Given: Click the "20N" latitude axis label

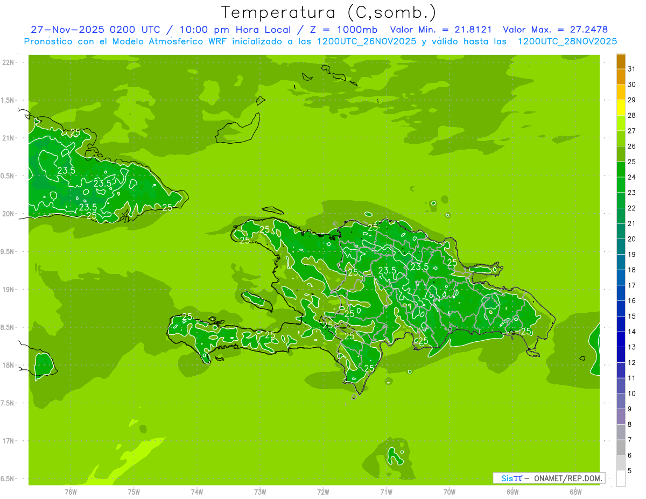Looking at the screenshot, I should 8,214.
